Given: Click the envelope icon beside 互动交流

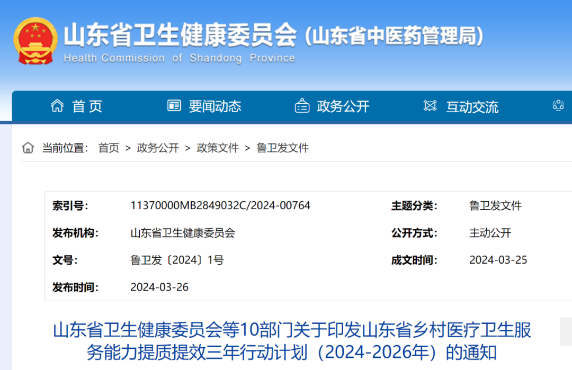Looking at the screenshot, I should (430, 106).
